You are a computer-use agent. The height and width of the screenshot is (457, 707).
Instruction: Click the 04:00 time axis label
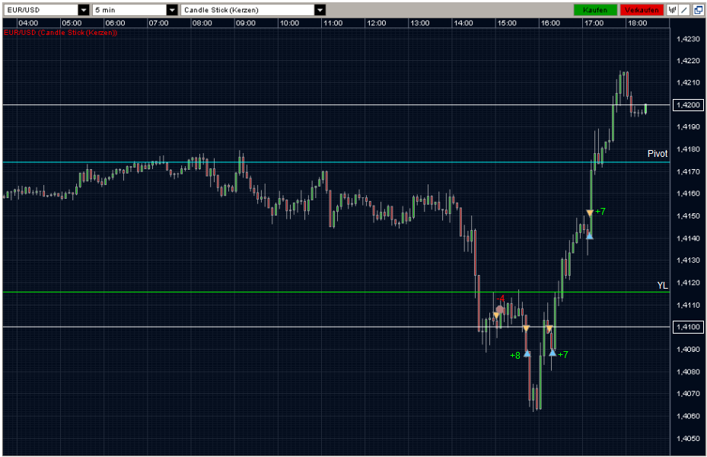(x=28, y=23)
